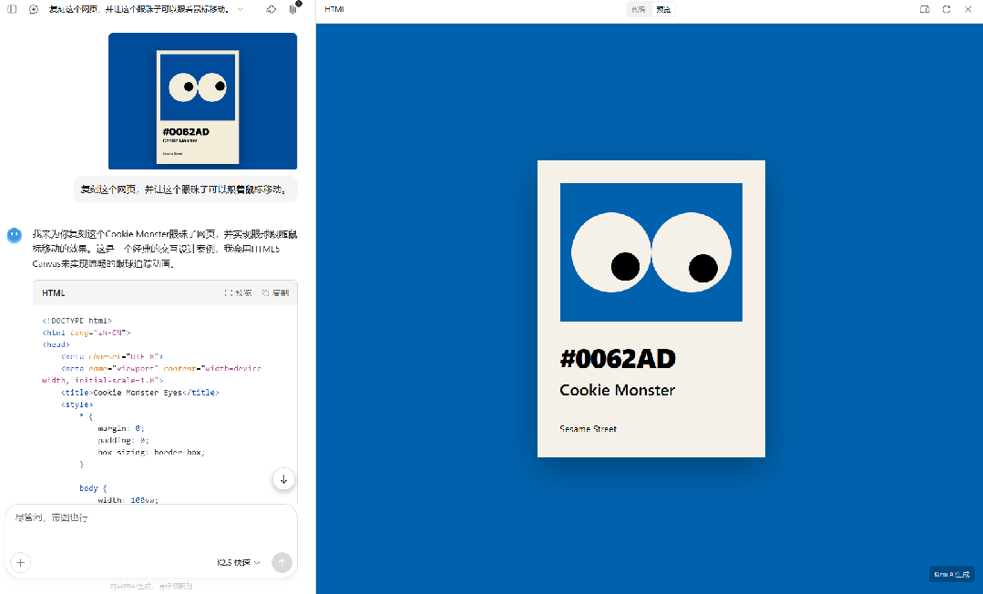The height and width of the screenshot is (594, 983).
Task: Open the K2.5 model selector dropdown
Action: tap(238, 563)
